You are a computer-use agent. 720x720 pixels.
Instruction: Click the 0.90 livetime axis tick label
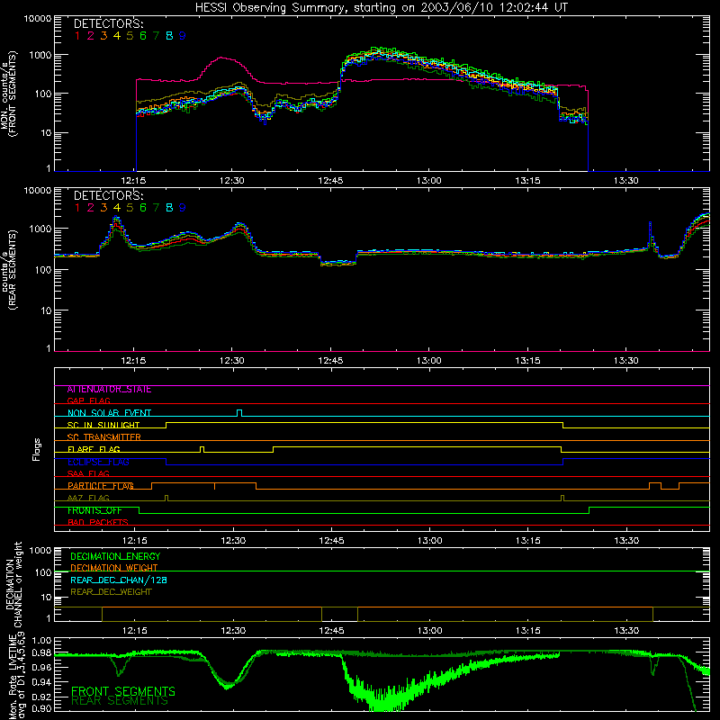(41, 708)
